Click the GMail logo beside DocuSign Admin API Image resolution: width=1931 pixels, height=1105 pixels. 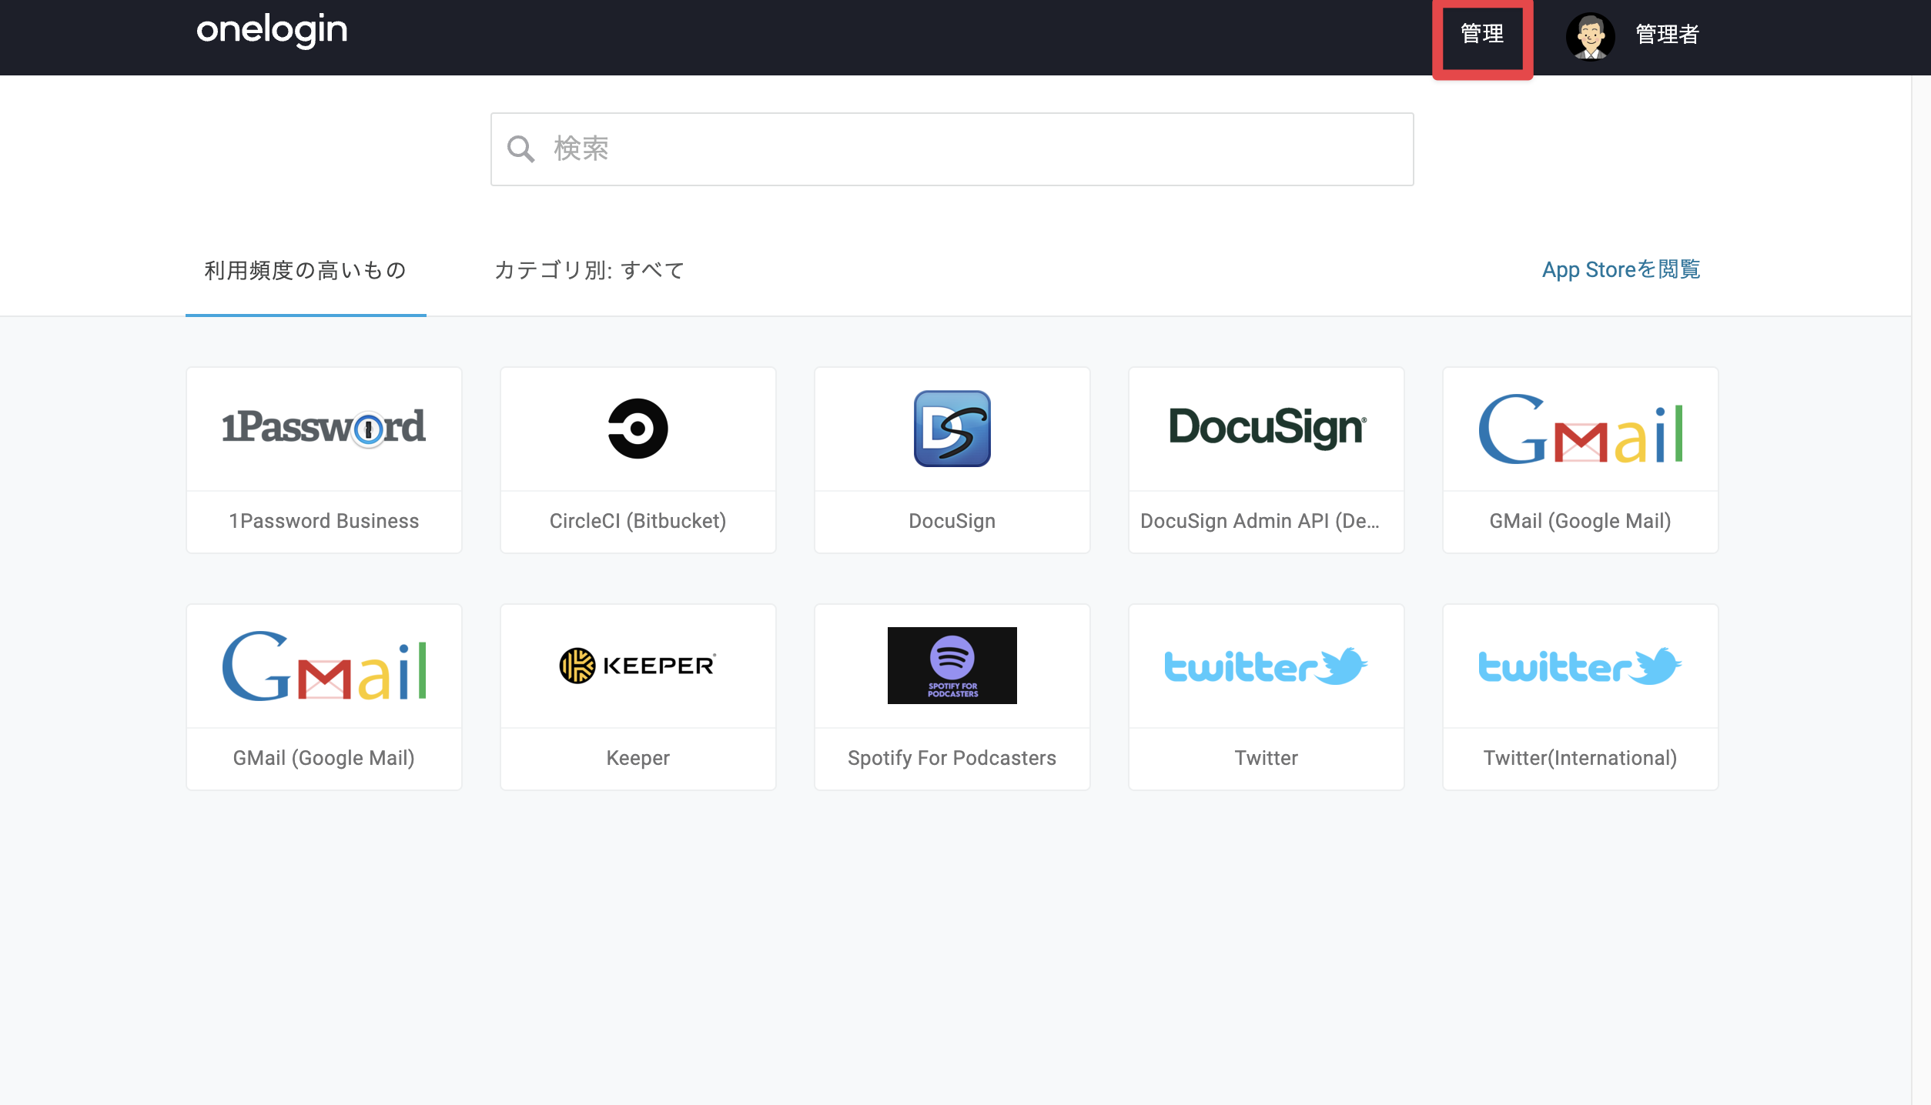[x=1581, y=429]
